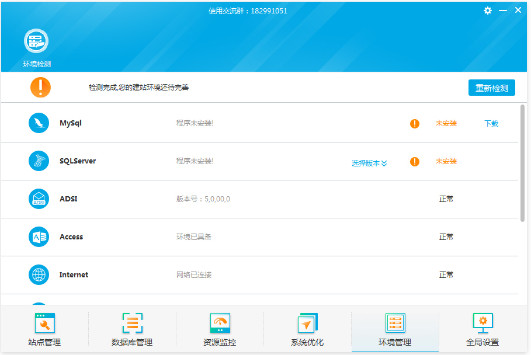Click the MySql warning alert icon

(x=414, y=123)
